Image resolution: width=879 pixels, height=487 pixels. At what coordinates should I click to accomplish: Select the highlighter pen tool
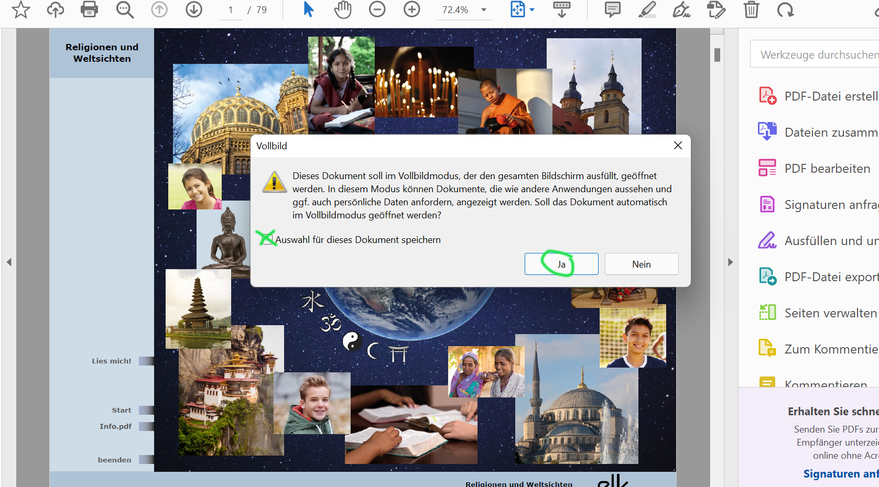coord(647,9)
